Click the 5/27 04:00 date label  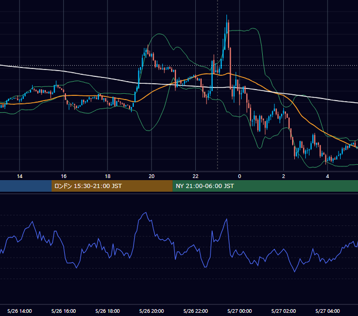tap(327, 311)
